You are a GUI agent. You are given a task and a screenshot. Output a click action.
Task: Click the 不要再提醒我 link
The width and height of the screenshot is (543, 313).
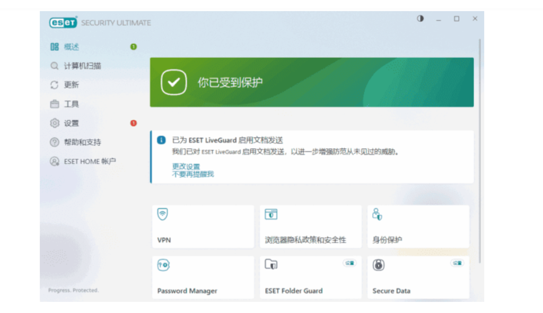pos(193,174)
